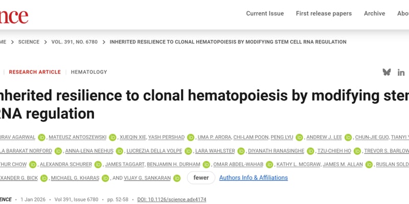Screen dimensions: 409x204
Task: Go to First release papers
Action: (x=324, y=13)
